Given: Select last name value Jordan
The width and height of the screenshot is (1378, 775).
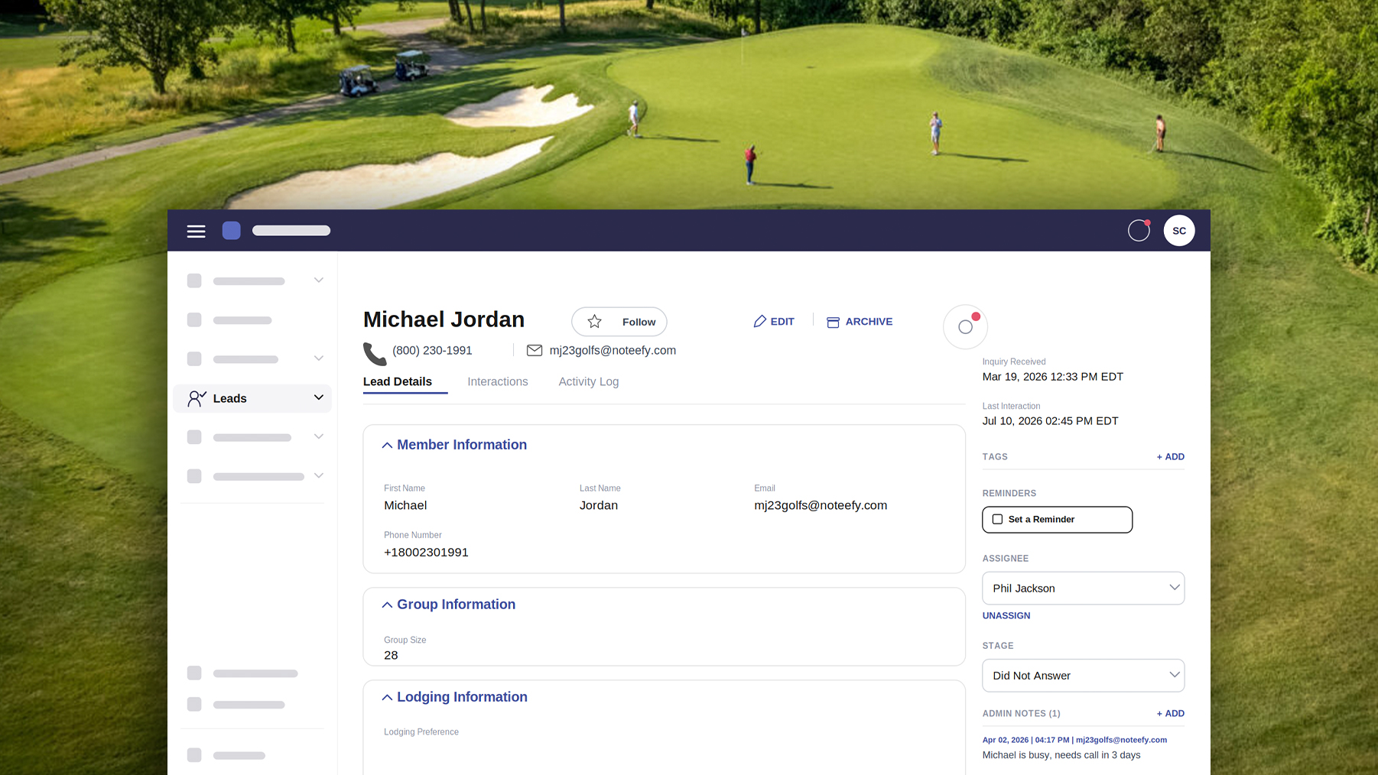Looking at the screenshot, I should coord(599,506).
